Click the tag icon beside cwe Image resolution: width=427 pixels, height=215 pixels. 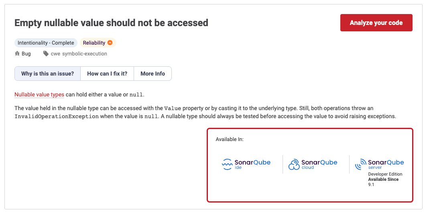point(46,53)
